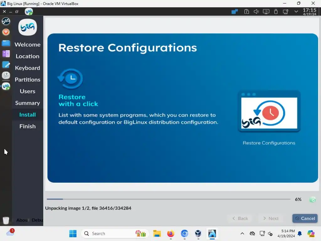Click the Restore Configurations caption text
The image size is (321, 241).
[269, 143]
